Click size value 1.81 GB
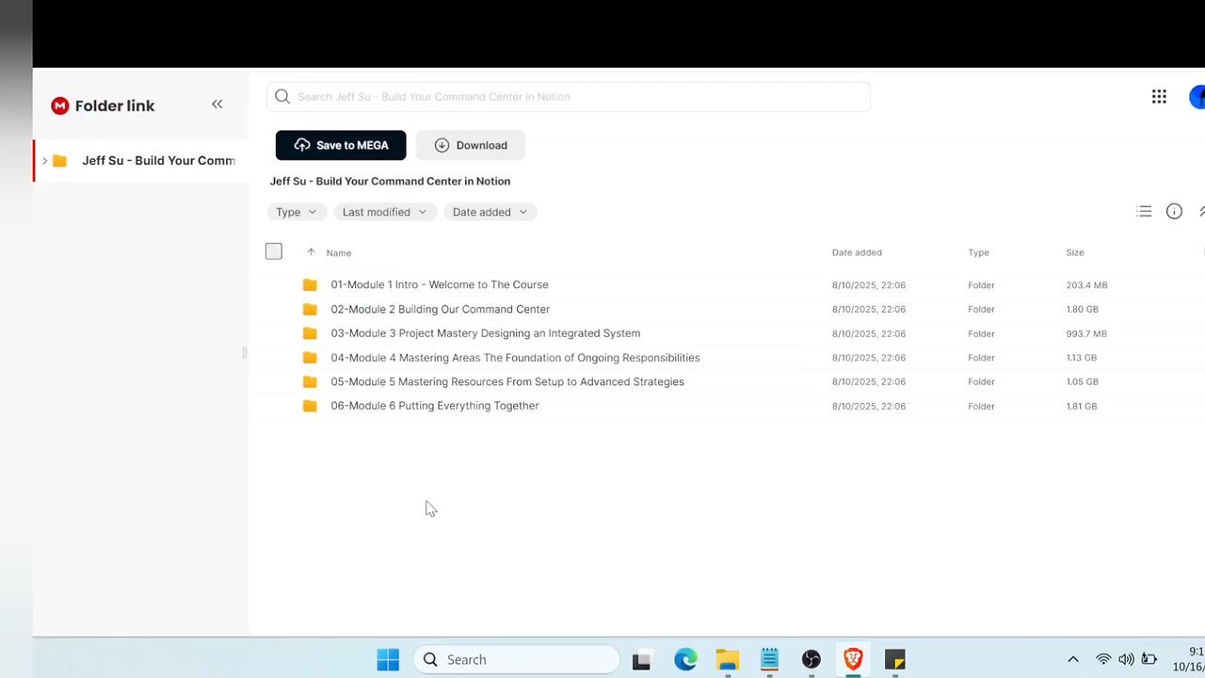The width and height of the screenshot is (1205, 678). click(1082, 406)
